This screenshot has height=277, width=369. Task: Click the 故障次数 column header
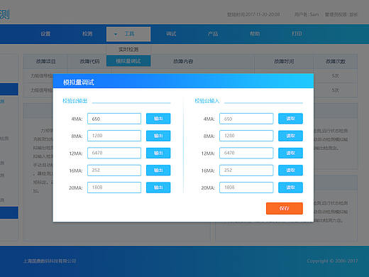pos(336,62)
